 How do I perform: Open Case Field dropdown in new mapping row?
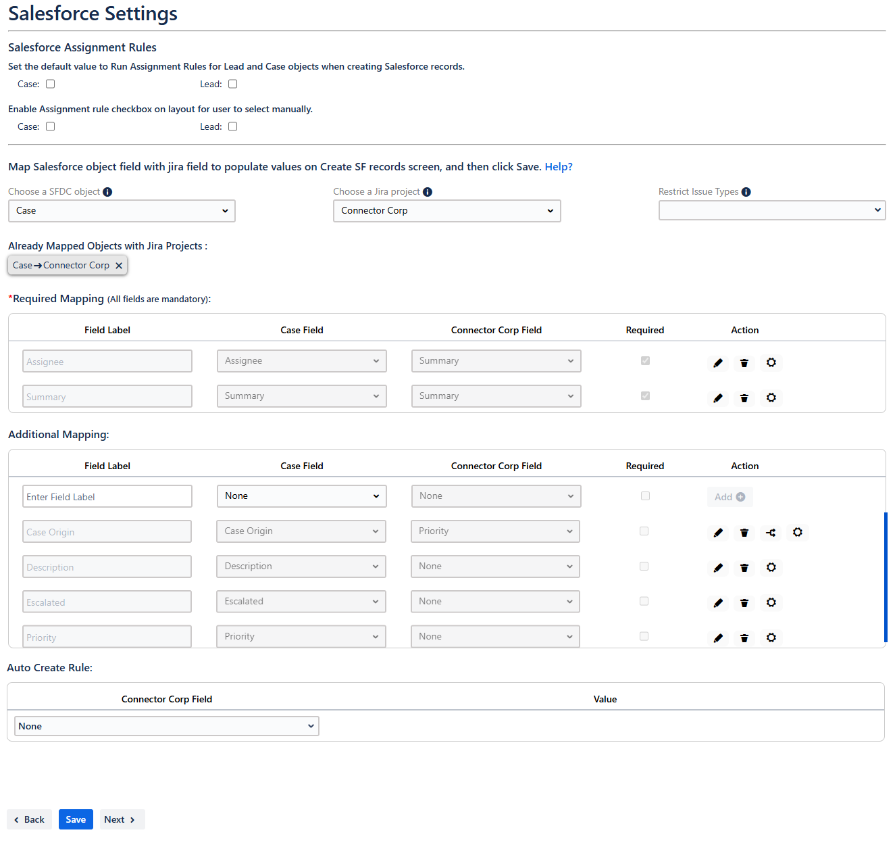(302, 496)
